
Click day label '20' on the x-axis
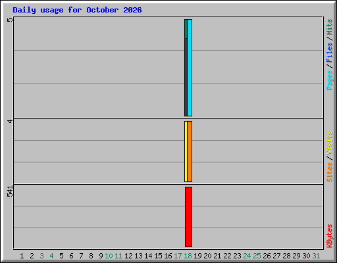(x=207, y=256)
